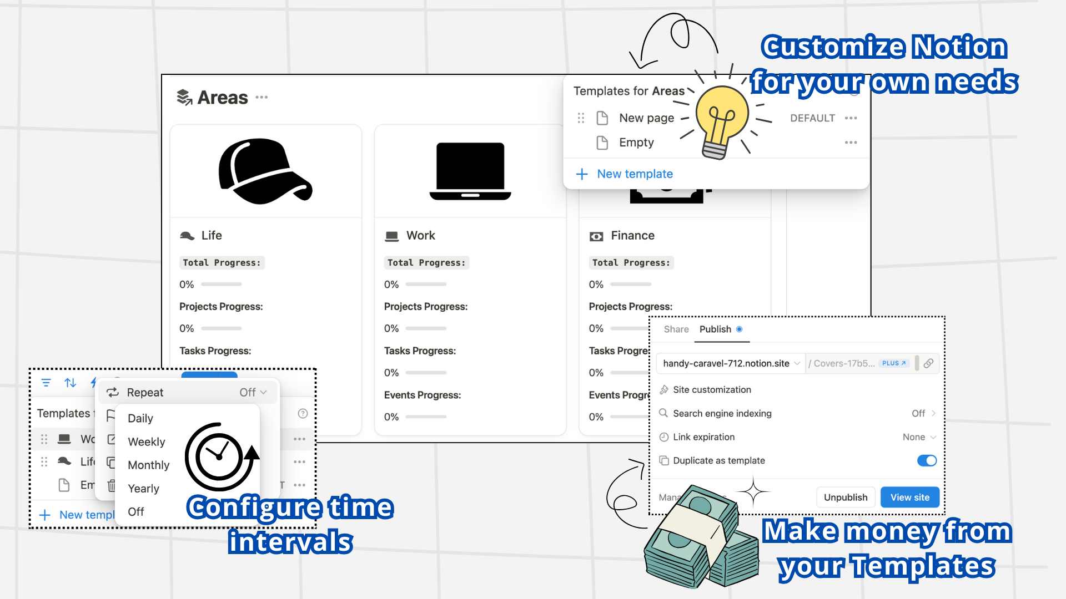Click the Areas stacked-layers page icon
Image resolution: width=1066 pixels, height=599 pixels.
(184, 97)
